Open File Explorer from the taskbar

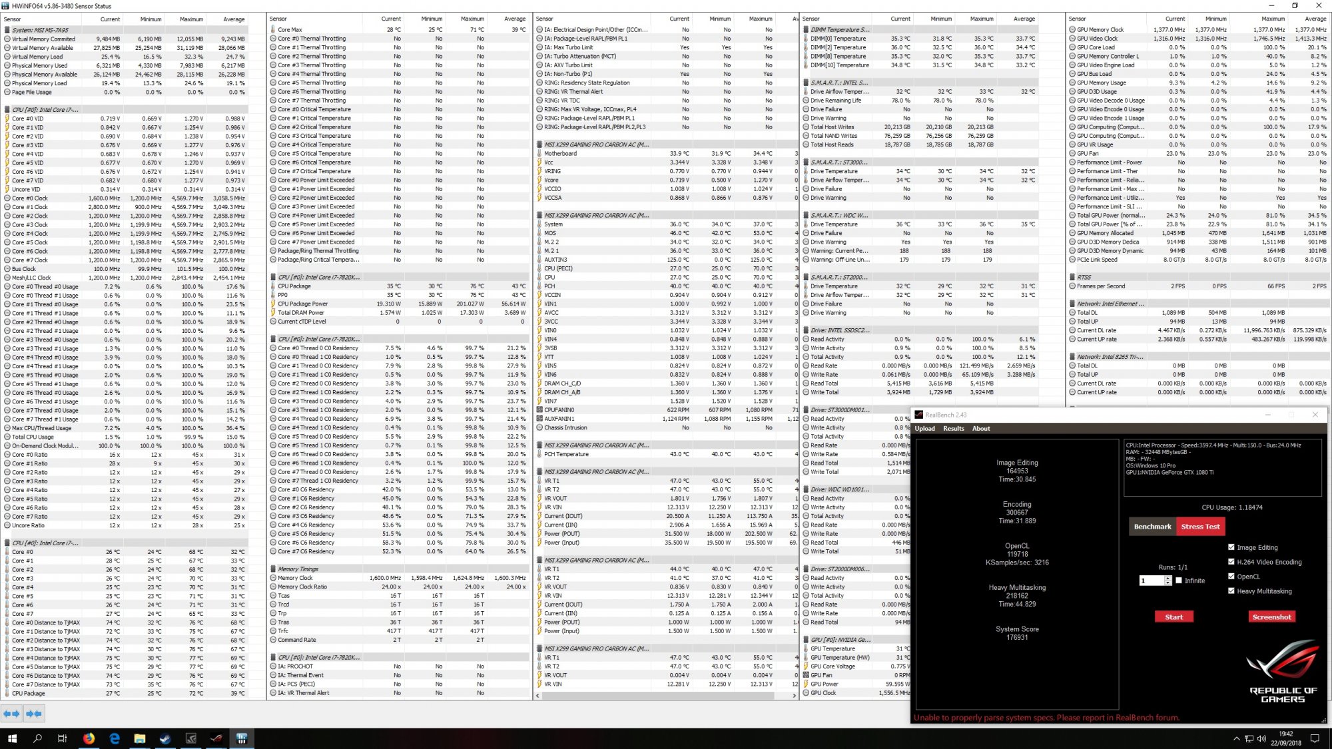(140, 738)
